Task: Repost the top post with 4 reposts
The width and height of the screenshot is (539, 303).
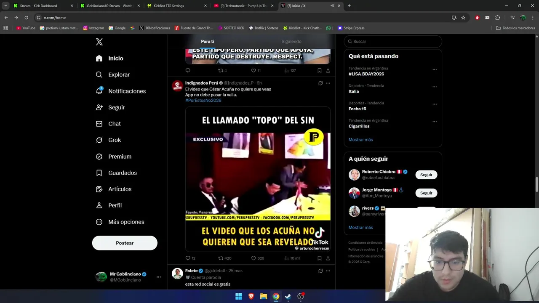Action: pyautogui.click(x=221, y=70)
